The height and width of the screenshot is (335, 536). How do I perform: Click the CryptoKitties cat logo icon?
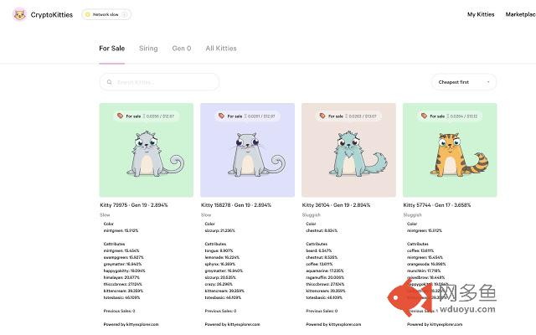pos(19,15)
